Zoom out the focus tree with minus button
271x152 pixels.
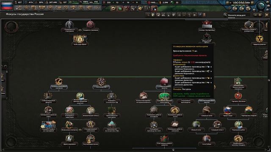pos(255,15)
